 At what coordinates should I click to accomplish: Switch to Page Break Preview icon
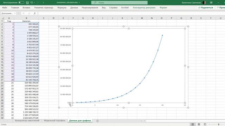click(205, 125)
